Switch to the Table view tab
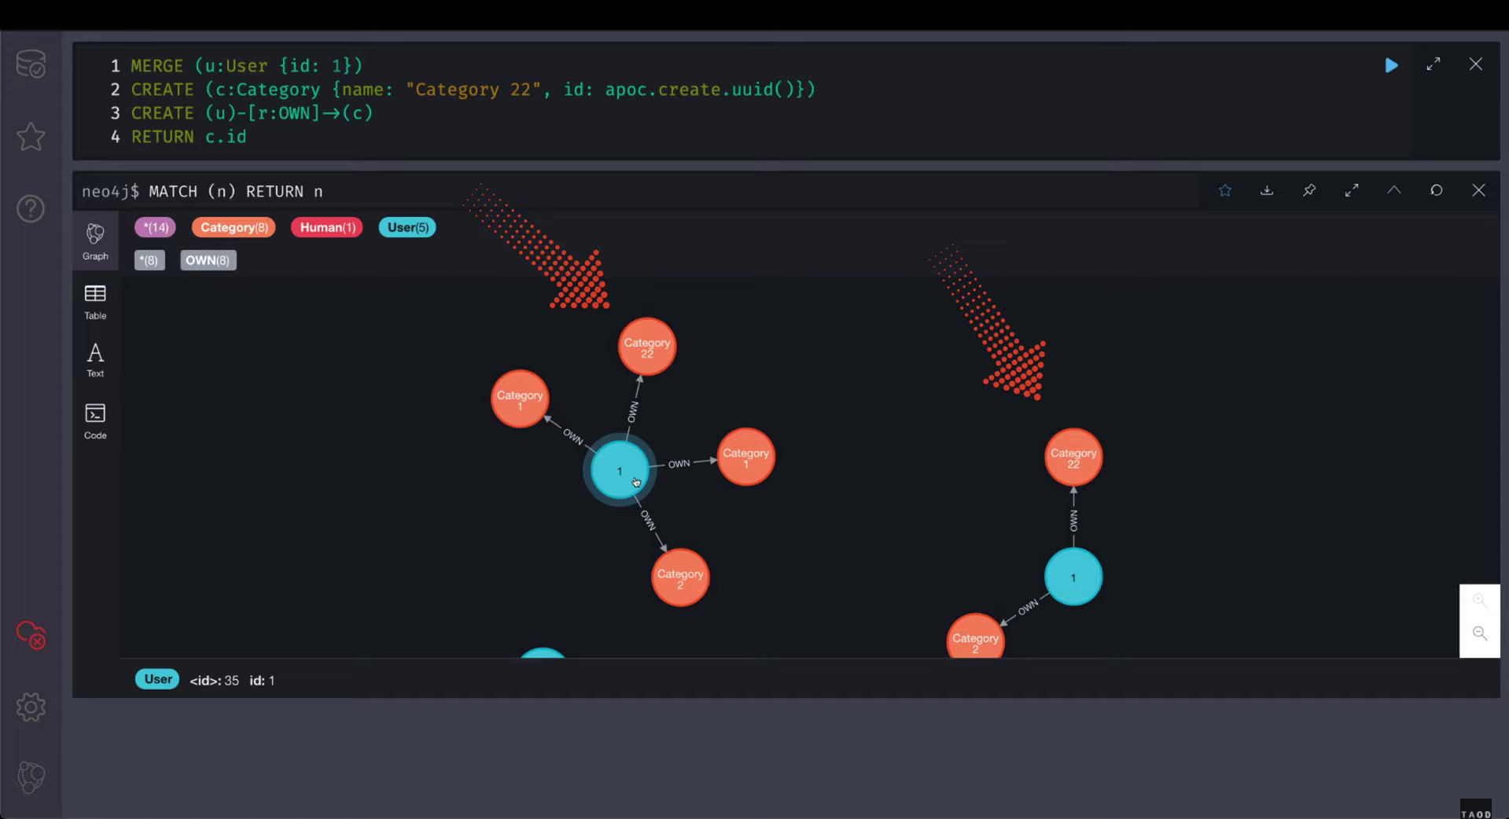Viewport: 1509px width, 819px height. [x=95, y=302]
